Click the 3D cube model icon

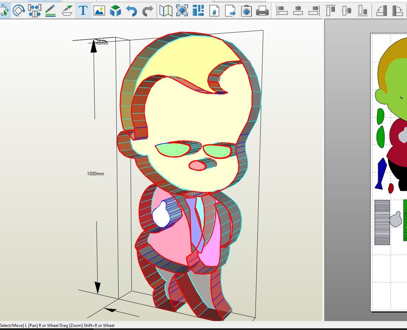coord(115,11)
